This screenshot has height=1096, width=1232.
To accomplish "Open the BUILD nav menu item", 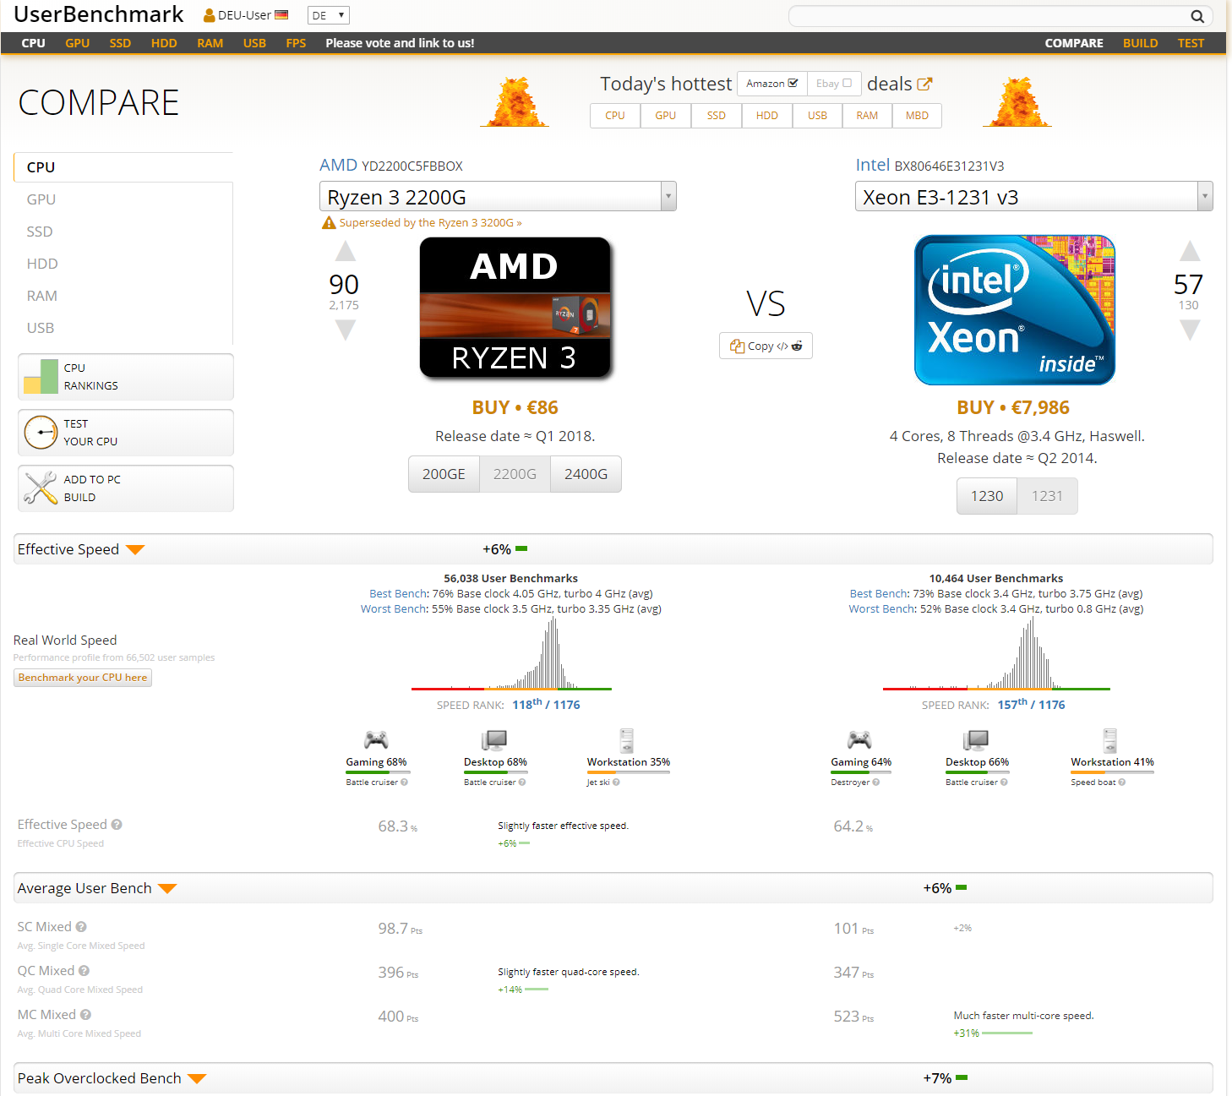I will point(1140,43).
